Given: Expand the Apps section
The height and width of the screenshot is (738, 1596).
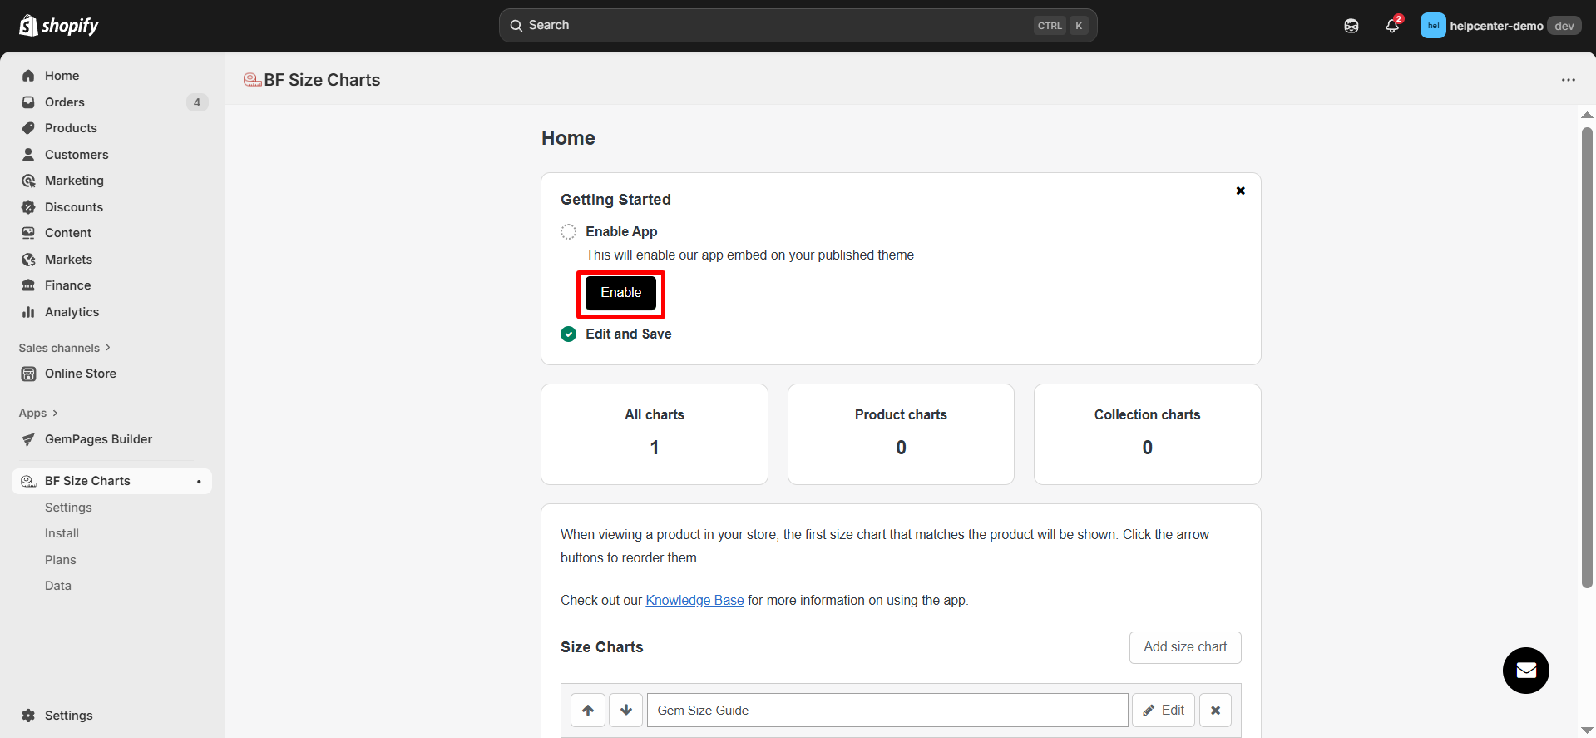Looking at the screenshot, I should coord(38,413).
